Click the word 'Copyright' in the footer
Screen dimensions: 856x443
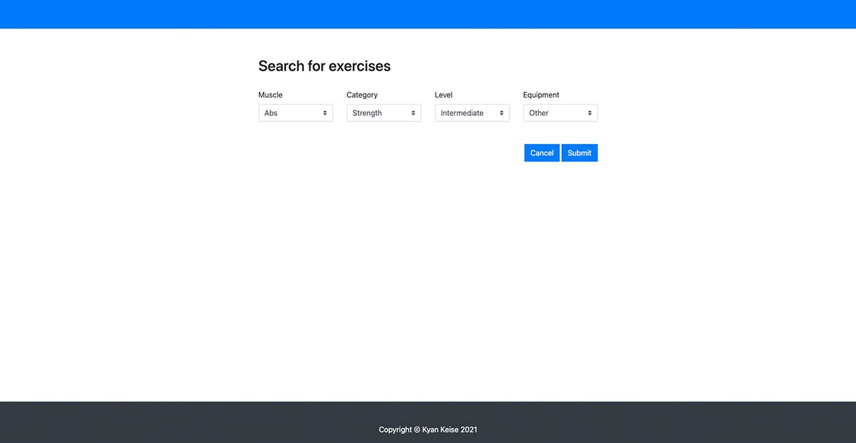point(395,430)
